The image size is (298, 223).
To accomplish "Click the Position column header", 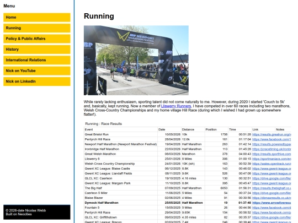I will tap(216, 129).
